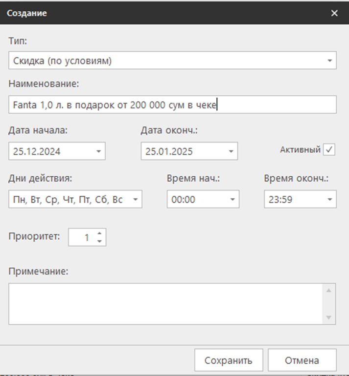
Task: Click into the Наименование text field
Action: coord(171,104)
